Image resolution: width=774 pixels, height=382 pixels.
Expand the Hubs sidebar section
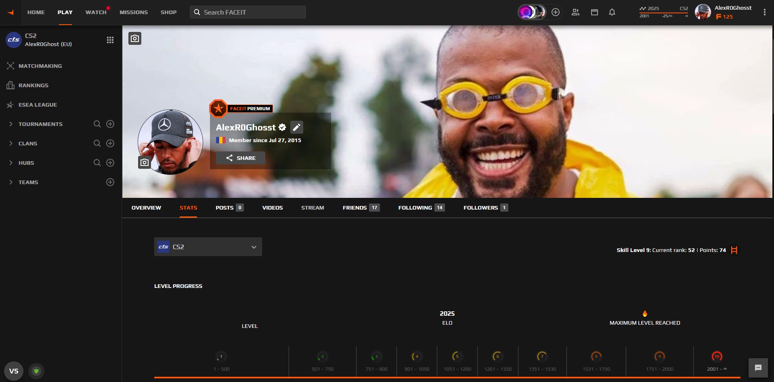(x=11, y=163)
